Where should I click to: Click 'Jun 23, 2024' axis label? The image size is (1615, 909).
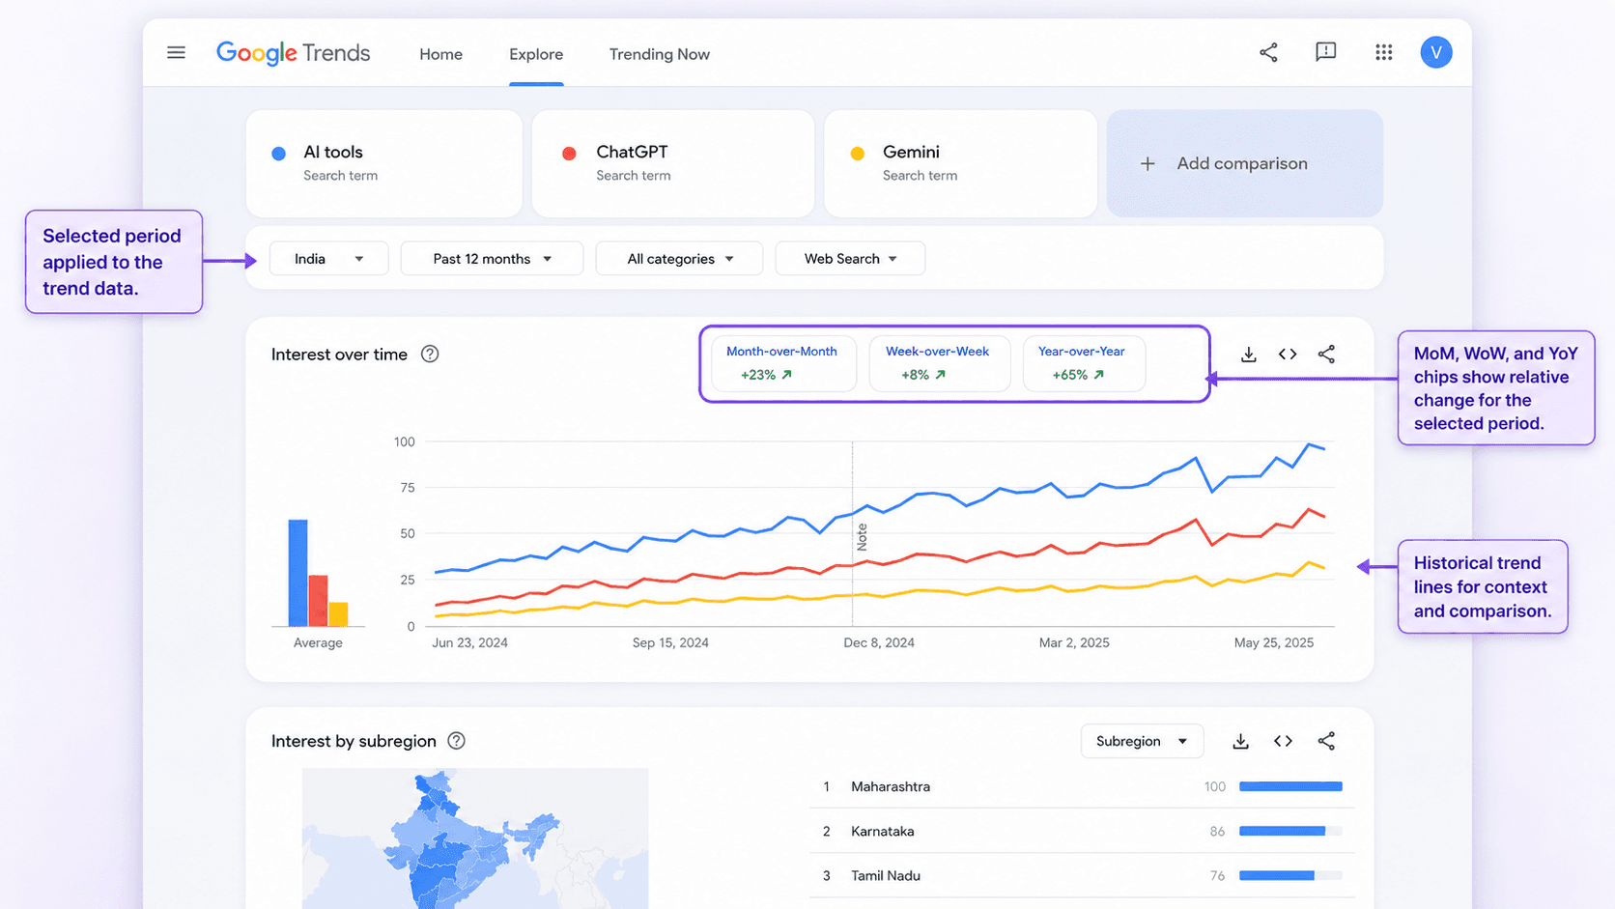469,642
